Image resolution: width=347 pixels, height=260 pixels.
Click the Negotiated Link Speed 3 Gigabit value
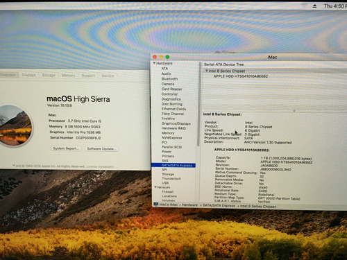pyautogui.click(x=252, y=135)
